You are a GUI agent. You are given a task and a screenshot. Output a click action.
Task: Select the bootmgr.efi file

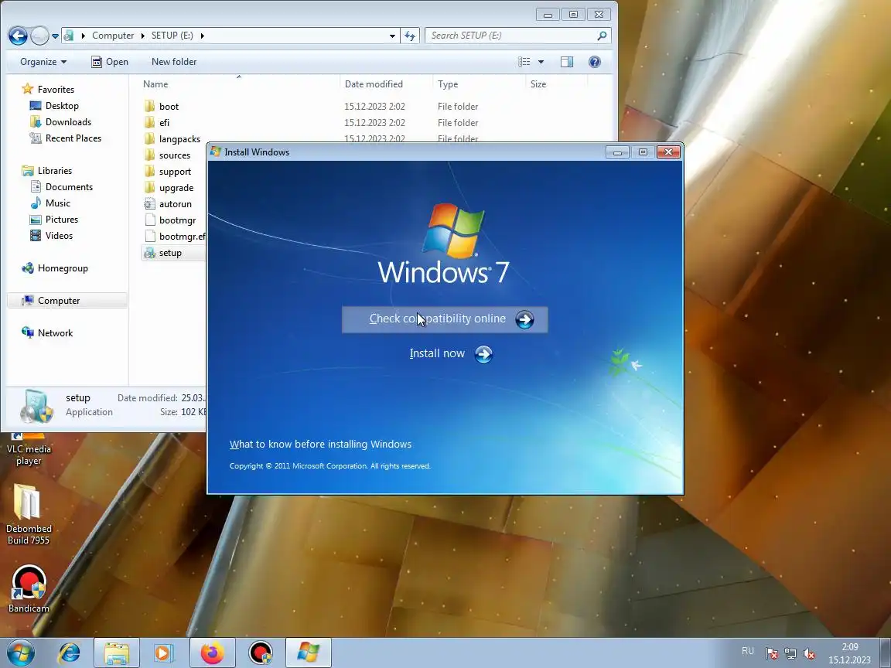[182, 237]
